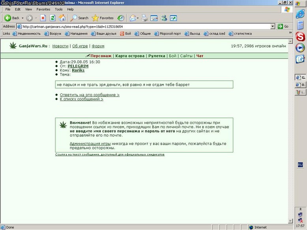Open the Mail toolbar icon
The width and height of the screenshot is (307, 230).
(x=133, y=18)
